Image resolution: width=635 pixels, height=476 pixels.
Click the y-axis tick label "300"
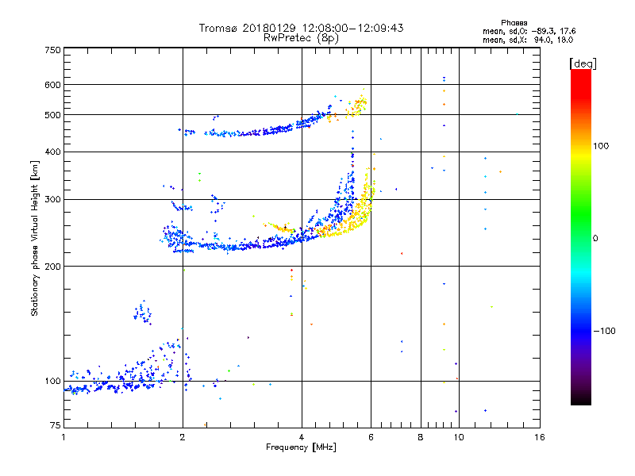pyautogui.click(x=53, y=199)
